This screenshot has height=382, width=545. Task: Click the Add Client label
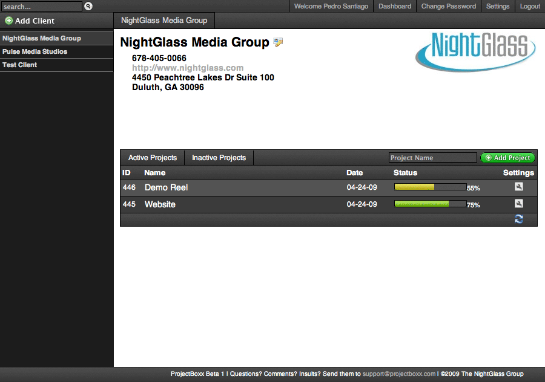point(35,21)
